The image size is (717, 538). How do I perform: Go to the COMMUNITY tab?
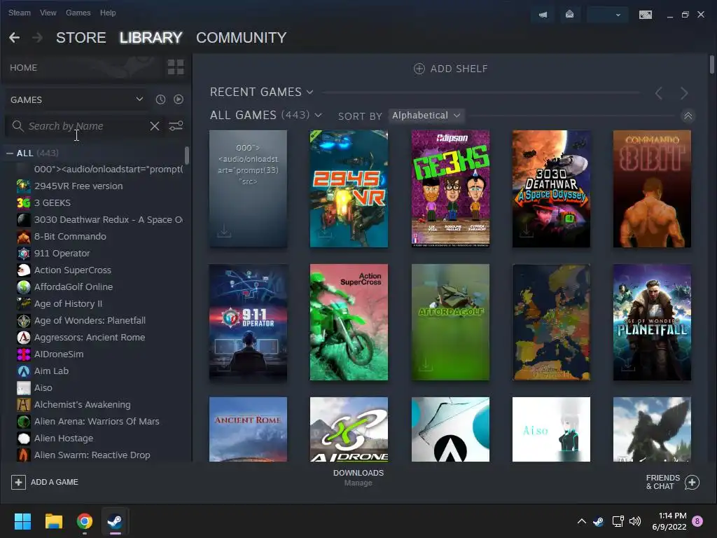[x=242, y=38]
